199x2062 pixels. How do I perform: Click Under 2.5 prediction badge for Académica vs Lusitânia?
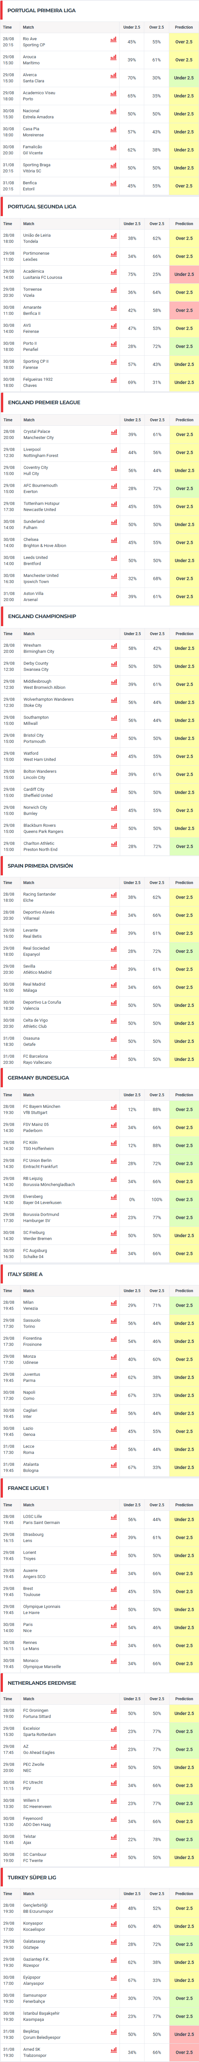[184, 274]
